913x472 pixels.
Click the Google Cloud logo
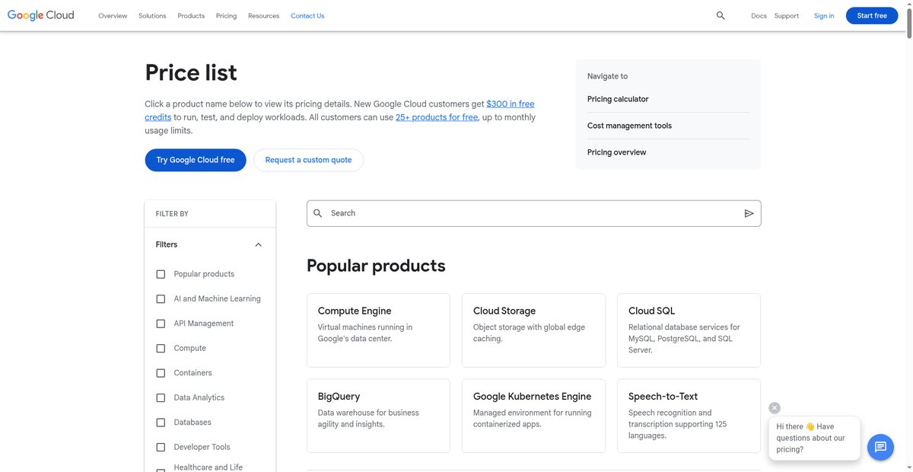[x=41, y=15]
